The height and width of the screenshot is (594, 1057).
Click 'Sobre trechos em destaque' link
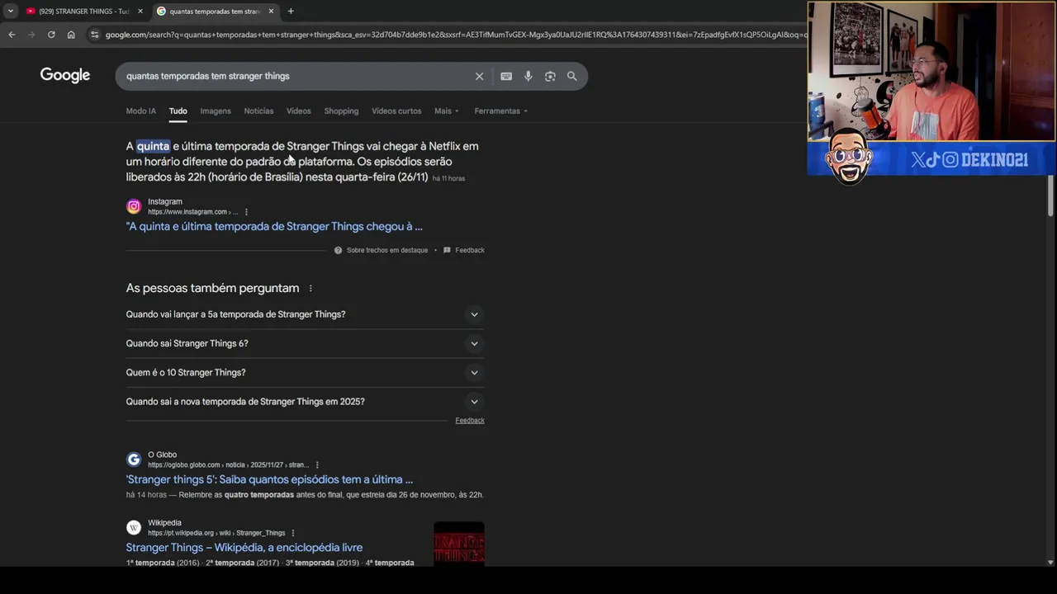point(387,250)
